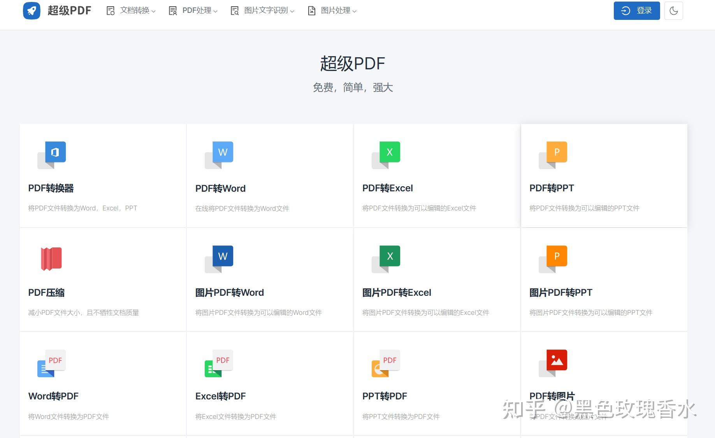Screen dimensions: 715x438
Task: Click the PDF压缩 red folded icon
Action: coord(51,259)
